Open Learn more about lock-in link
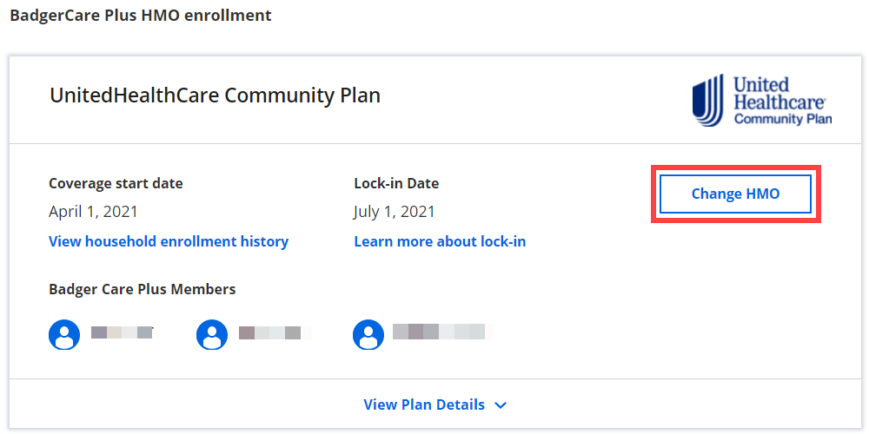Screen dimensions: 869x434 point(440,241)
